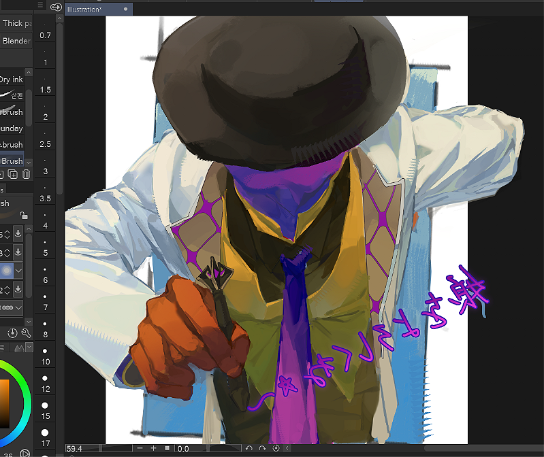This screenshot has height=457, width=544.
Task: Open second tool property dynamics download-arrow button
Action: coord(18,252)
